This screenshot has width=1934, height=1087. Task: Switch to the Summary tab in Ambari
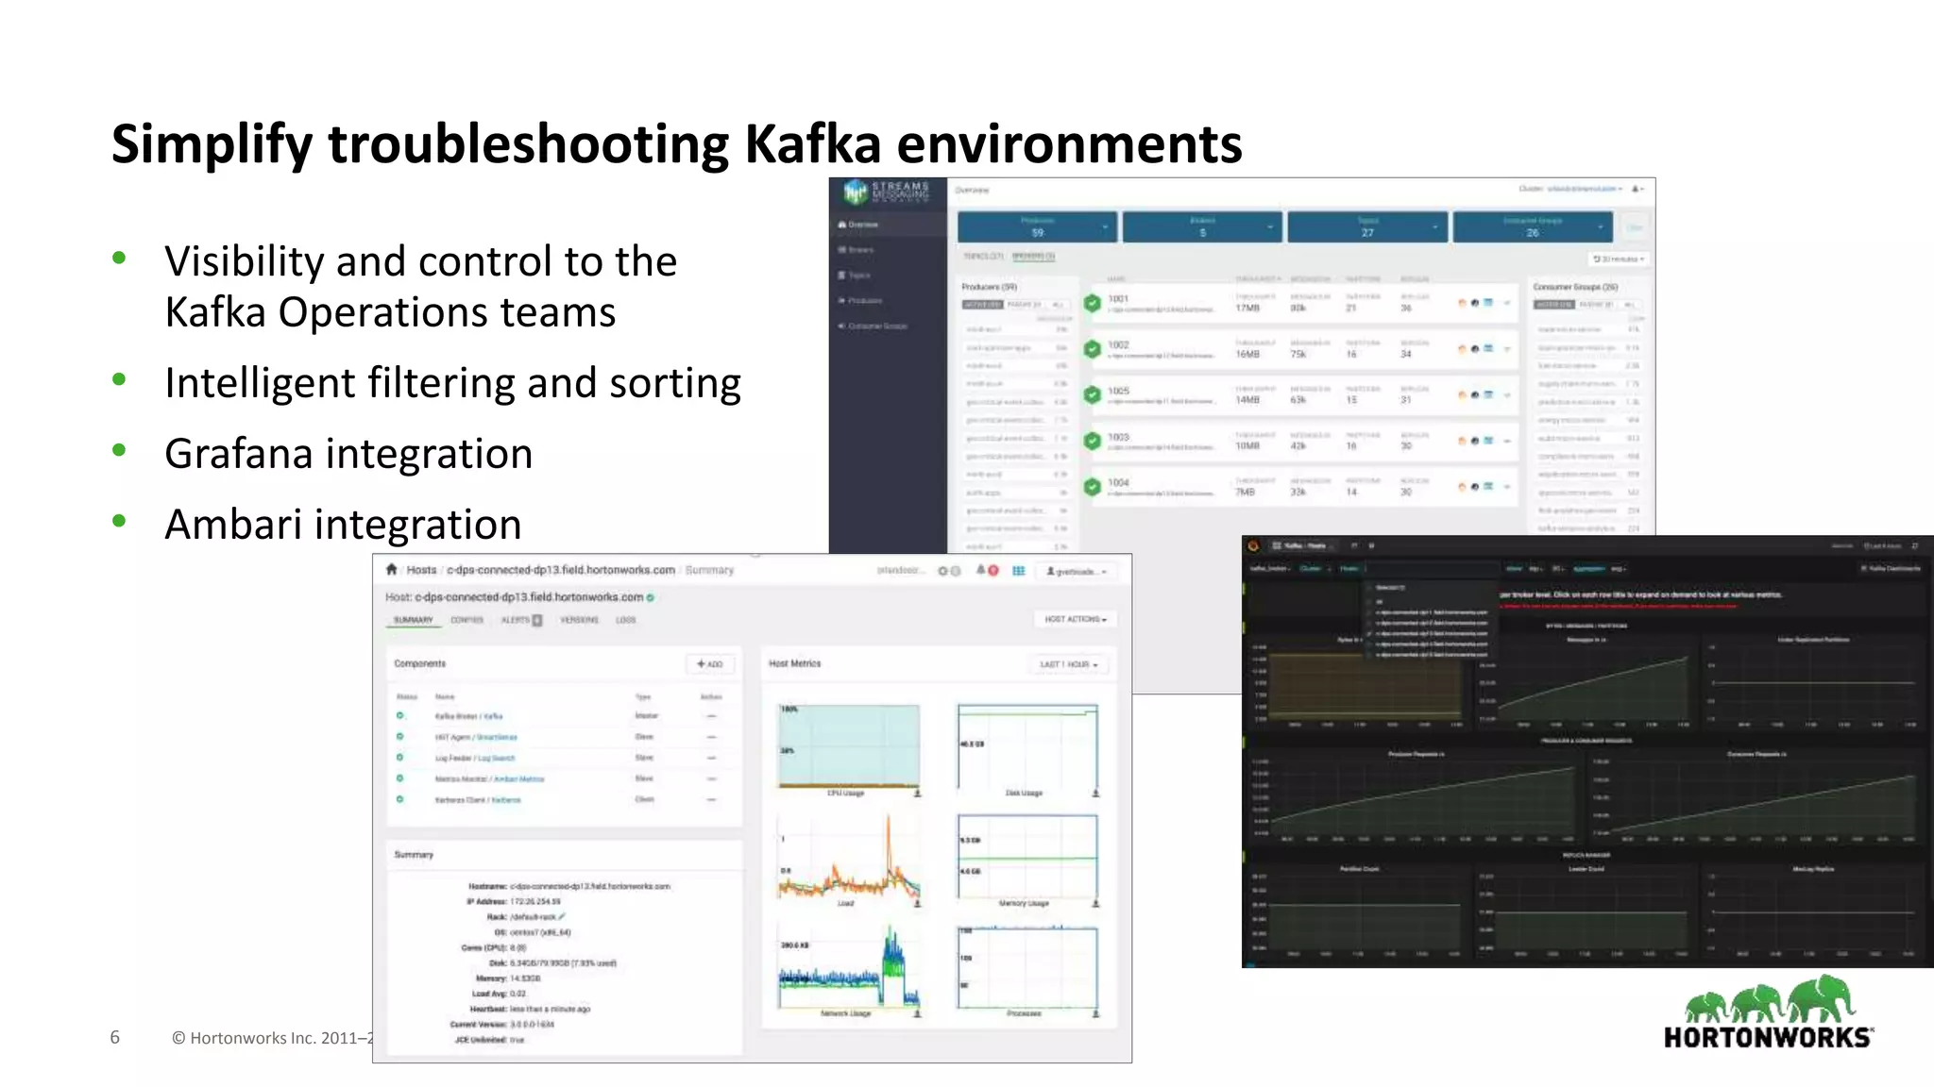[x=414, y=620]
